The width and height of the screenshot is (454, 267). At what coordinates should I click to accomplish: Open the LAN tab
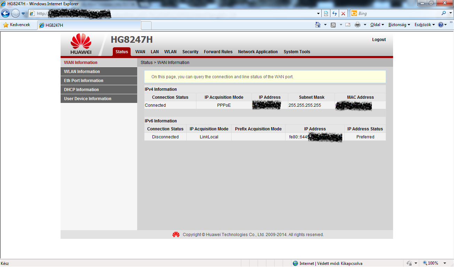point(155,52)
